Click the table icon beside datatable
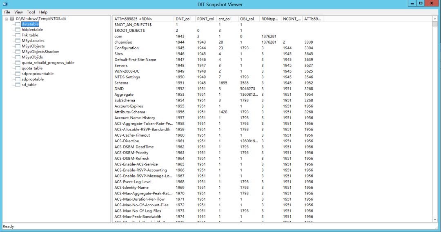Screen dimensions: 441x232 pyautogui.click(x=18, y=24)
